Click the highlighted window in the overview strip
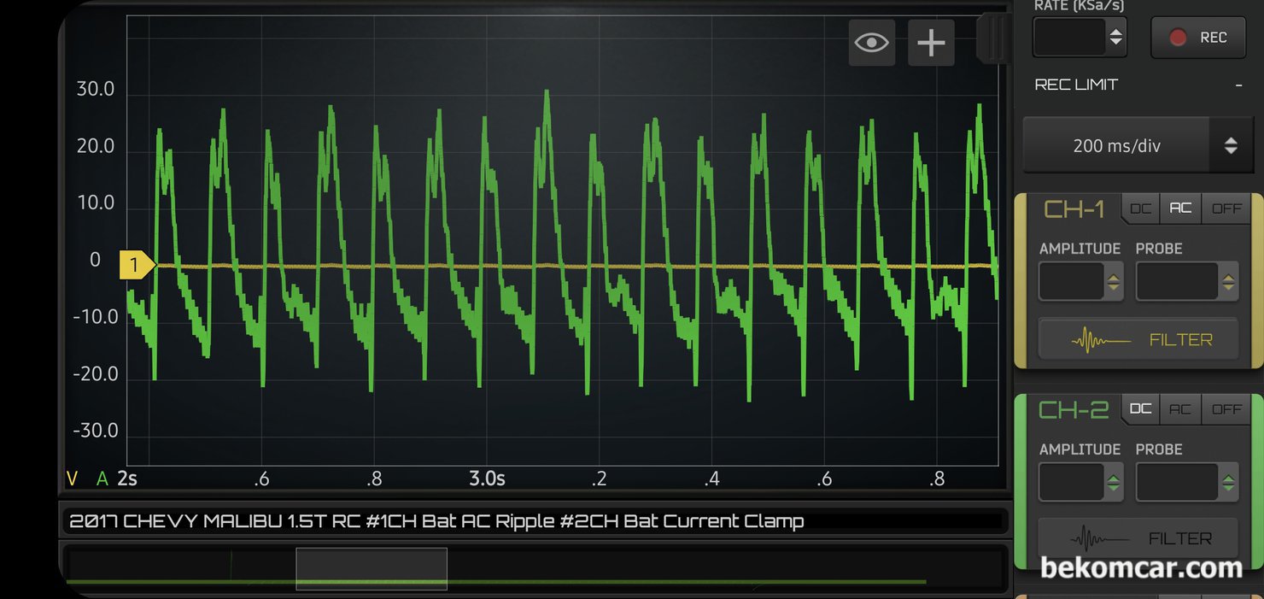Image resolution: width=1264 pixels, height=599 pixels. [x=372, y=568]
